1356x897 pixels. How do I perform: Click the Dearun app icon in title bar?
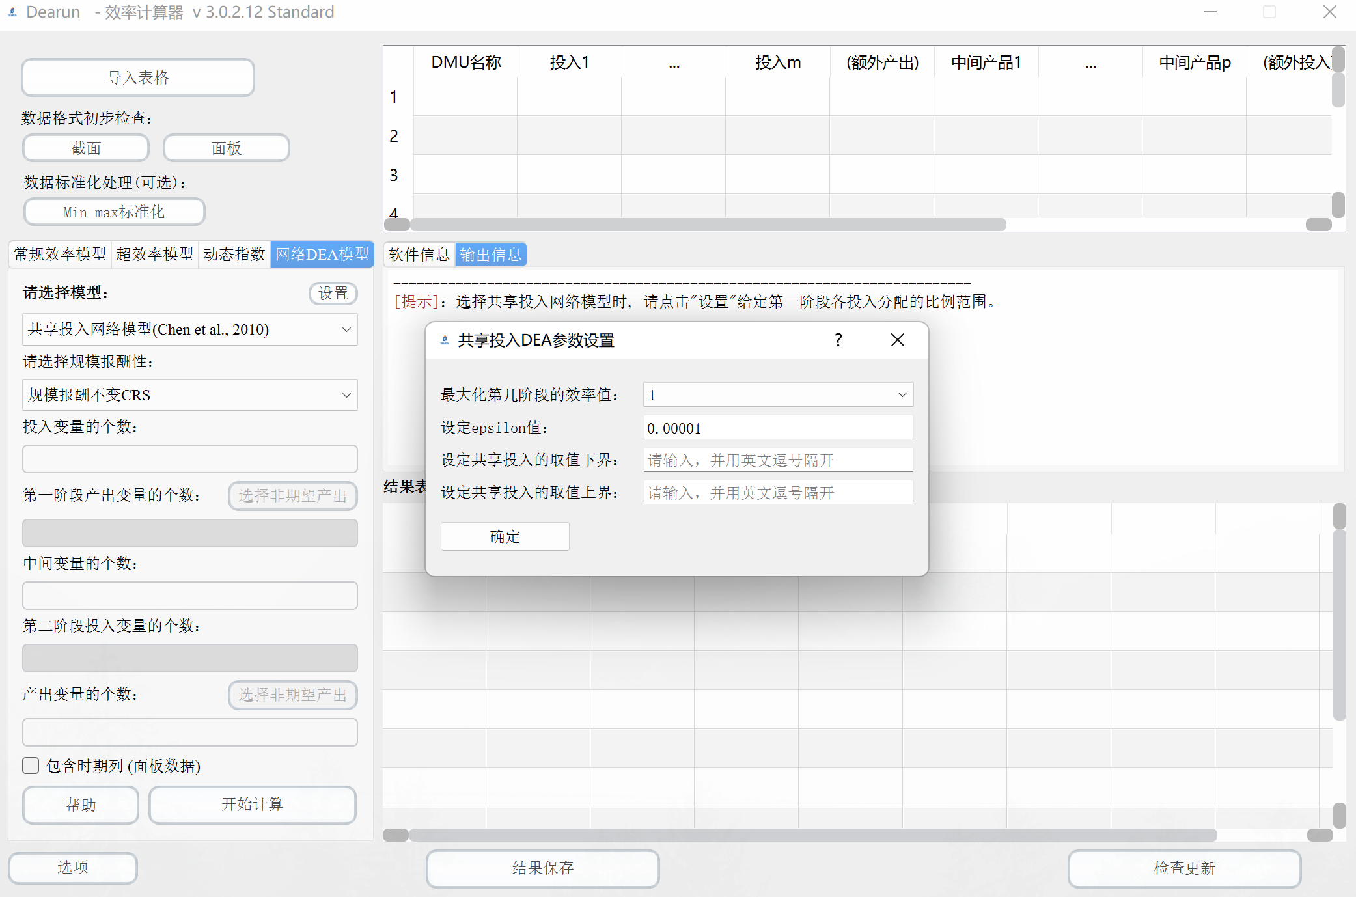click(x=12, y=12)
